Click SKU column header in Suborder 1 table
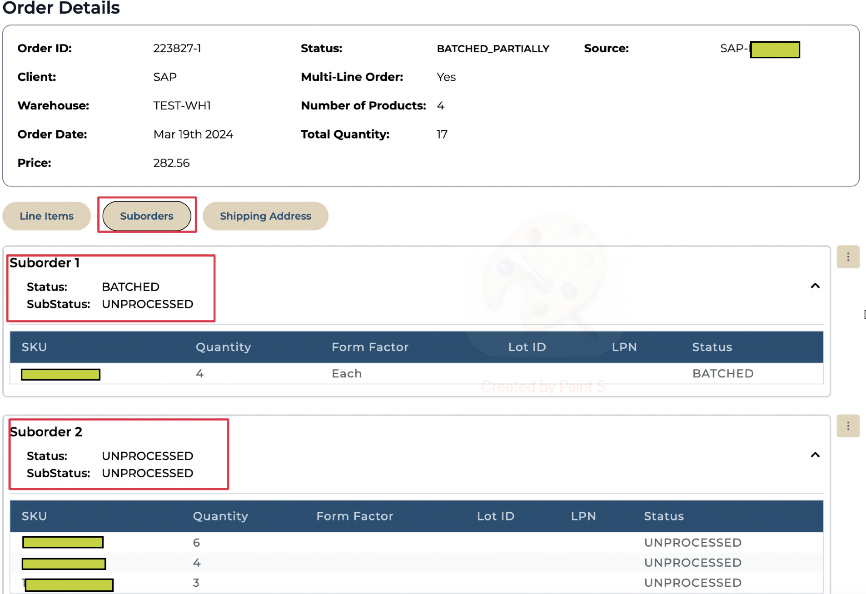 pyautogui.click(x=34, y=347)
